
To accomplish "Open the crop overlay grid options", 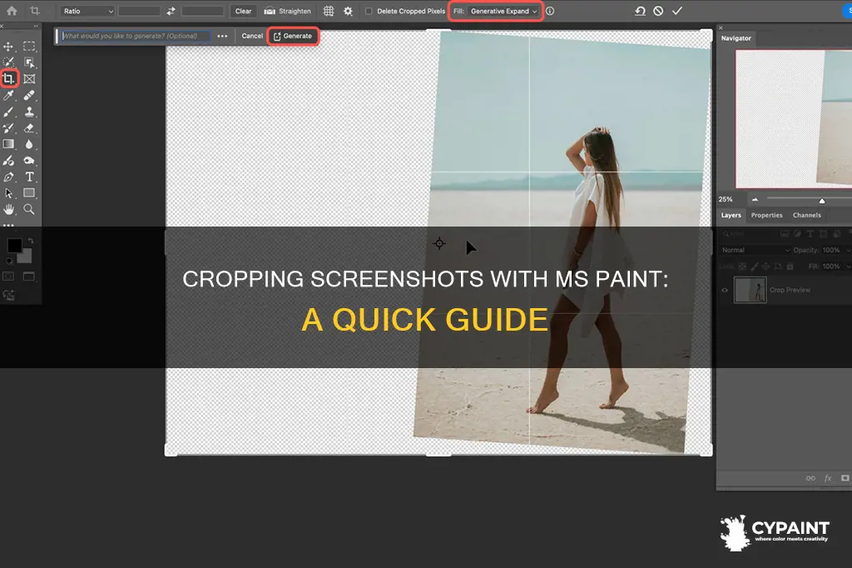I will (329, 11).
